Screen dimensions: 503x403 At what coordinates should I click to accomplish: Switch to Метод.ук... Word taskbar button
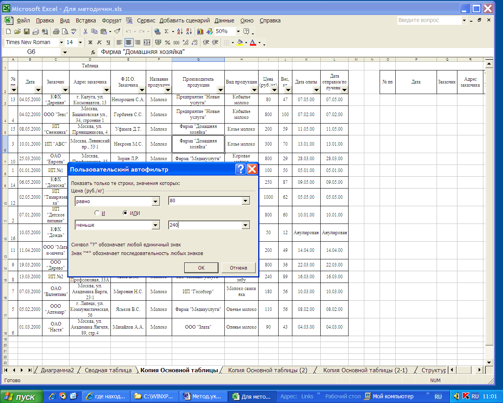[x=203, y=396]
